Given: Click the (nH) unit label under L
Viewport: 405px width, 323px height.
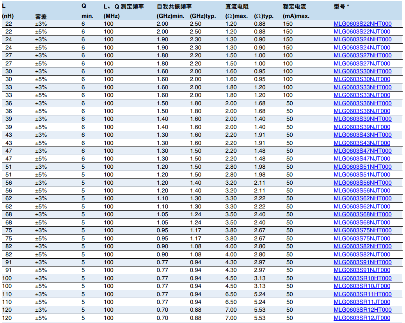Looking at the screenshot, I should [8, 16].
